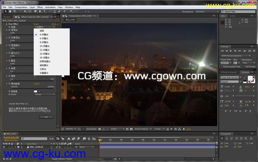Viewport: 258px width, 162px height.
Task: Click the Play button in Preview panel
Action: 231,51
